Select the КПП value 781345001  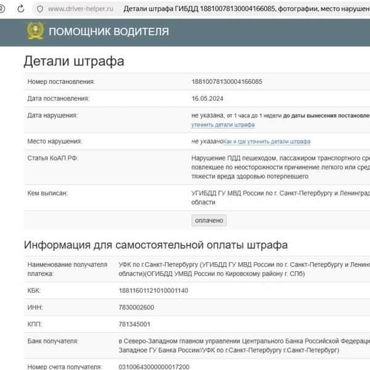[134, 324]
